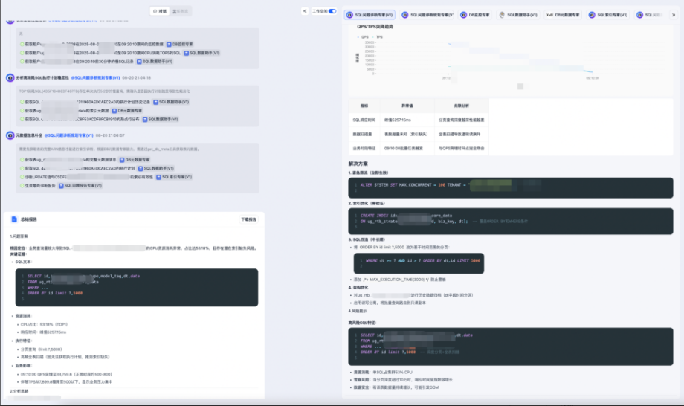Click the 下载报告 button
The image size is (684, 406).
248,219
